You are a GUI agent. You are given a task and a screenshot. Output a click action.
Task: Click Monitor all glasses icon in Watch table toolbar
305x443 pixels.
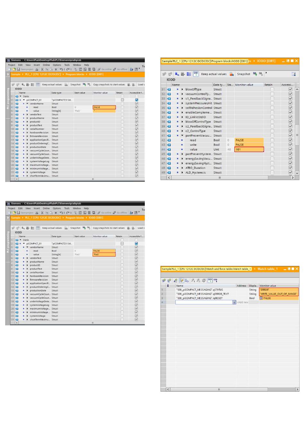click(210, 280)
